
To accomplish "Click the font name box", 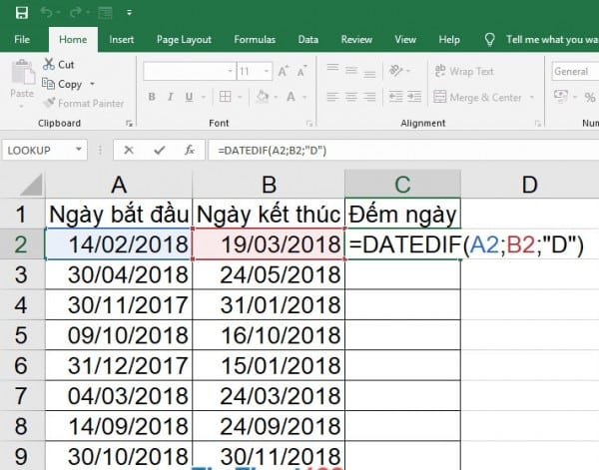I will (x=185, y=72).
